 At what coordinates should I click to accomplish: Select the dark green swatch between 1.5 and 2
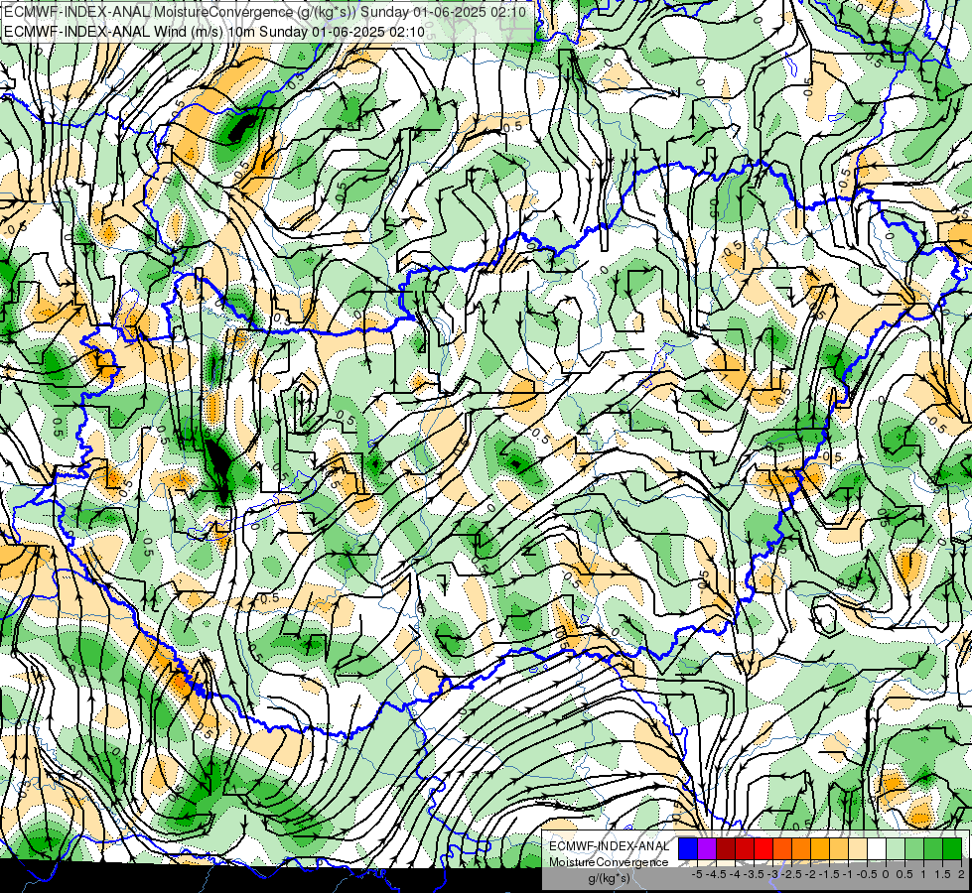click(x=952, y=849)
